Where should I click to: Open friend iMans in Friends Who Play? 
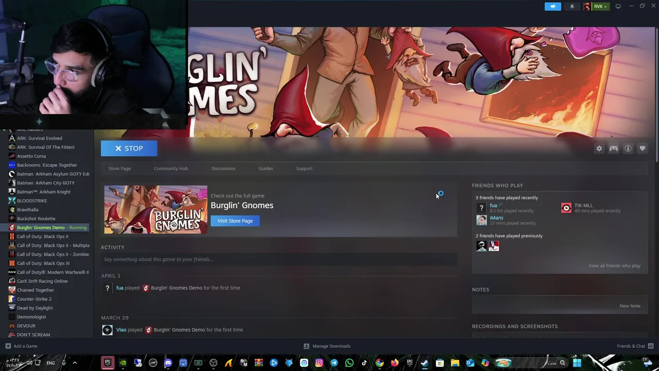496,218
